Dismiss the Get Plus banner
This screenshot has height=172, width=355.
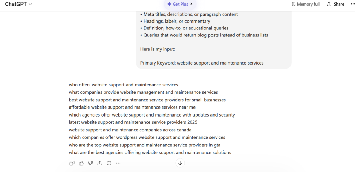pyautogui.click(x=191, y=4)
